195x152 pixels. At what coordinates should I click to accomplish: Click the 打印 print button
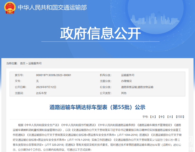tap(180, 117)
